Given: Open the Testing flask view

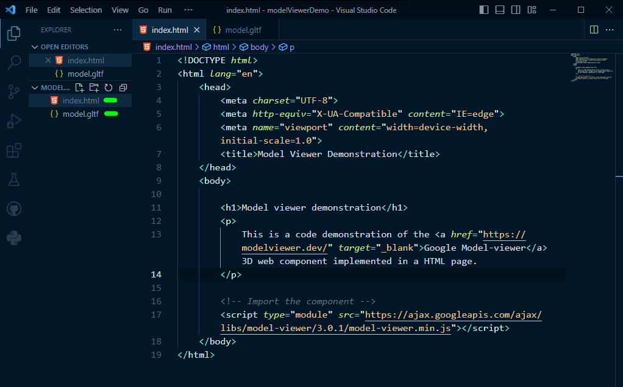Looking at the screenshot, I should (14, 180).
